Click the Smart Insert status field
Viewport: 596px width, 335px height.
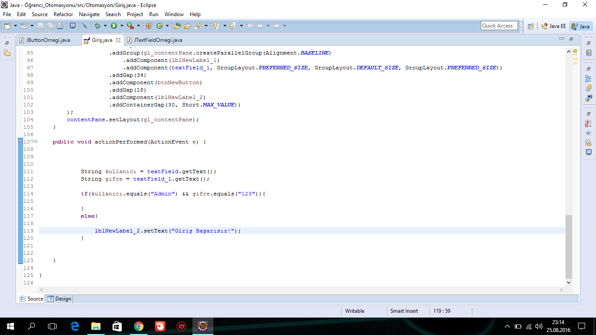pyautogui.click(x=404, y=311)
